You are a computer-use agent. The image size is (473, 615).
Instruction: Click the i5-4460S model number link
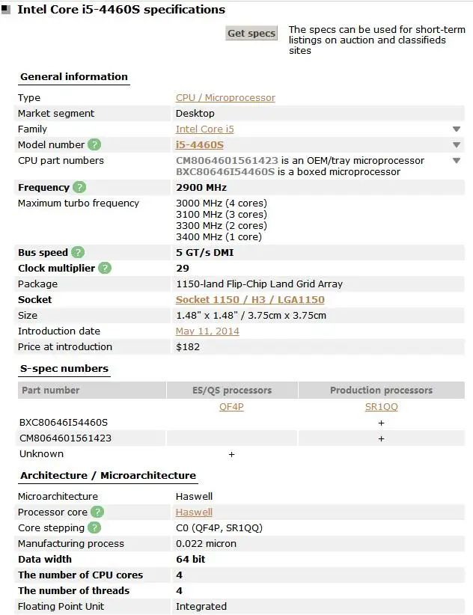point(199,145)
